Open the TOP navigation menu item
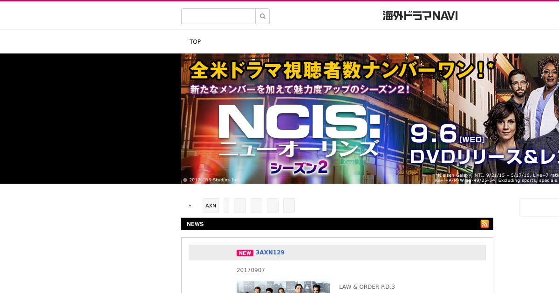Image resolution: width=559 pixels, height=293 pixels. (x=195, y=42)
